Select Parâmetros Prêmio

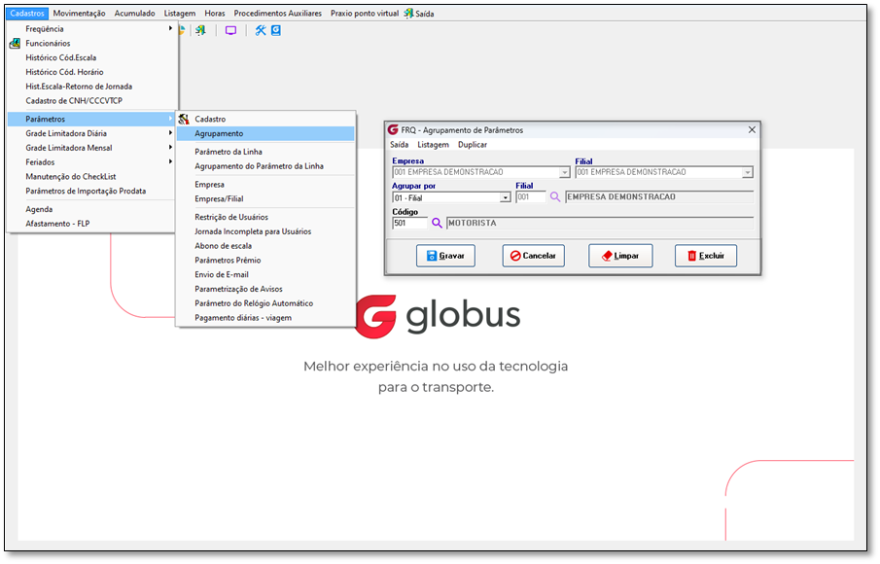(265, 261)
